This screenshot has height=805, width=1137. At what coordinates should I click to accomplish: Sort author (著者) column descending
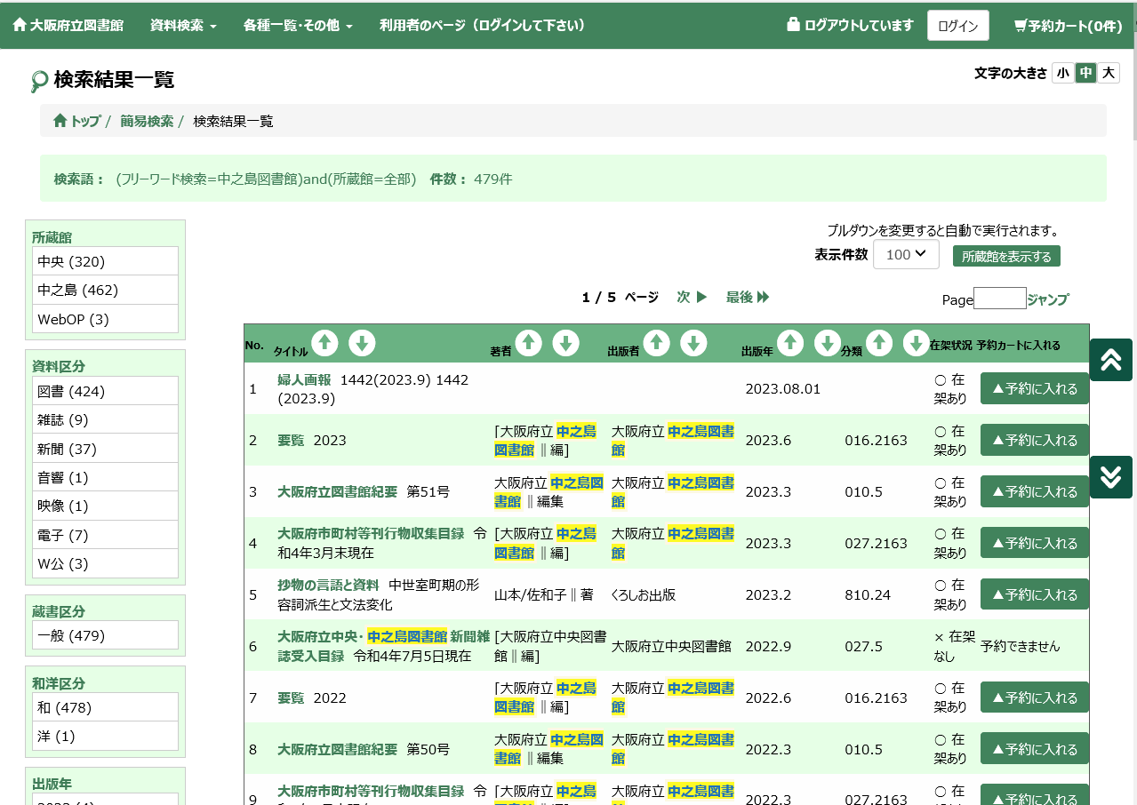pos(565,343)
